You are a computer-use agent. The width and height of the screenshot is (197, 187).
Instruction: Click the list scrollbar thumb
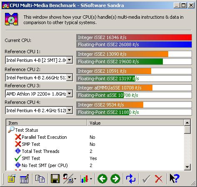187,130
